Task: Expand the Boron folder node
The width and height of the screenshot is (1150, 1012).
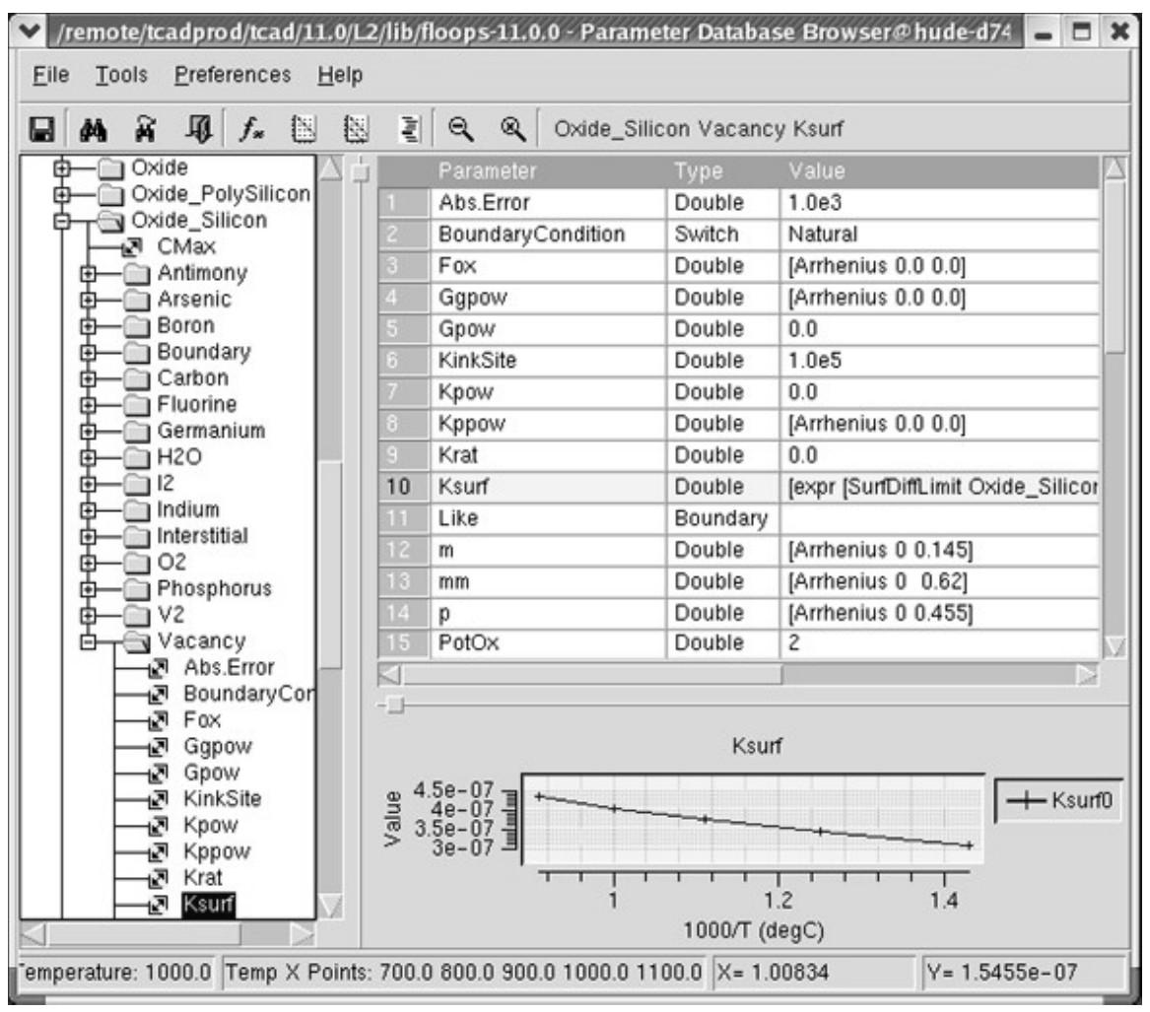Action: pyautogui.click(x=88, y=325)
